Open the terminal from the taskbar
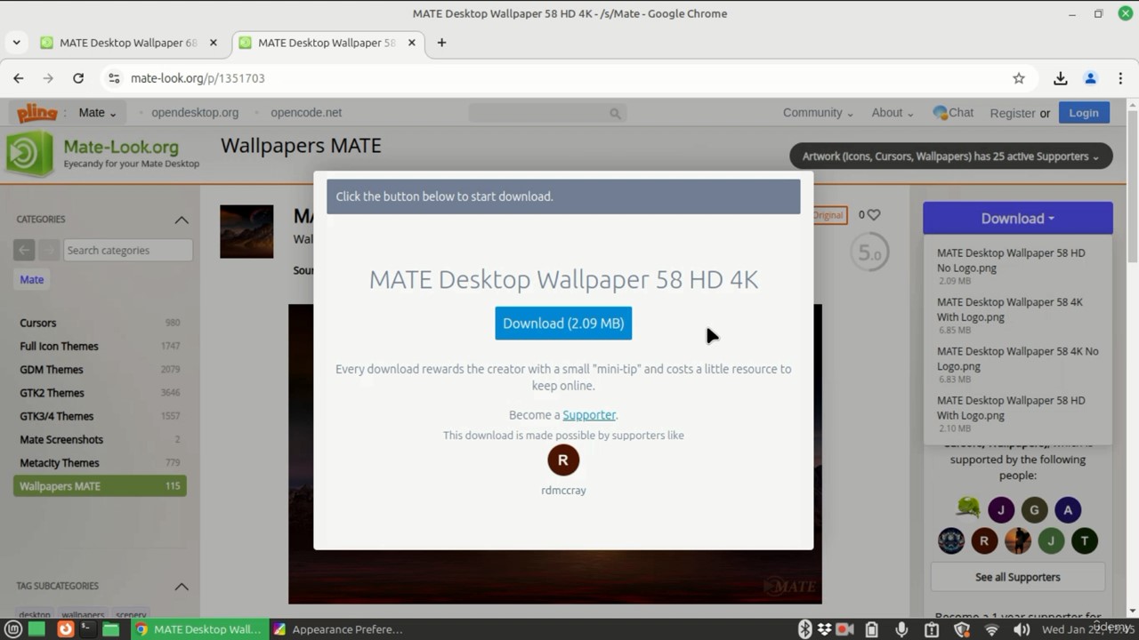 87,629
